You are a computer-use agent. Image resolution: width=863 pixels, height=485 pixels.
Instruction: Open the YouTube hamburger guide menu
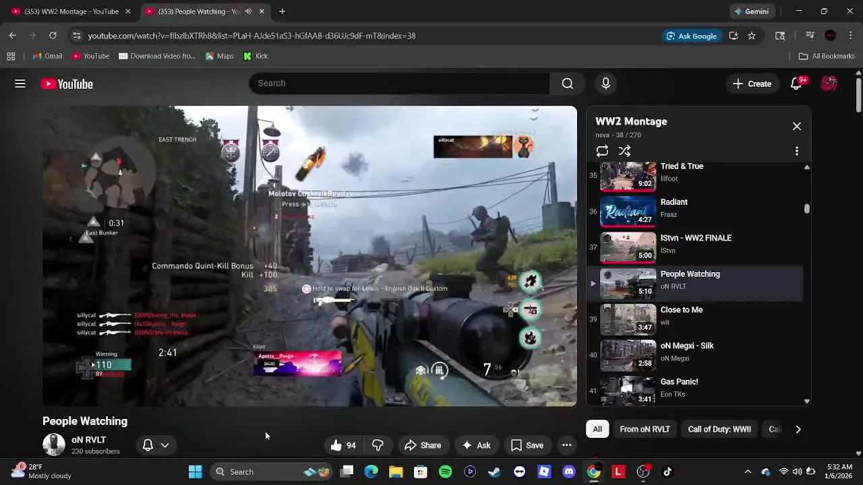click(20, 84)
